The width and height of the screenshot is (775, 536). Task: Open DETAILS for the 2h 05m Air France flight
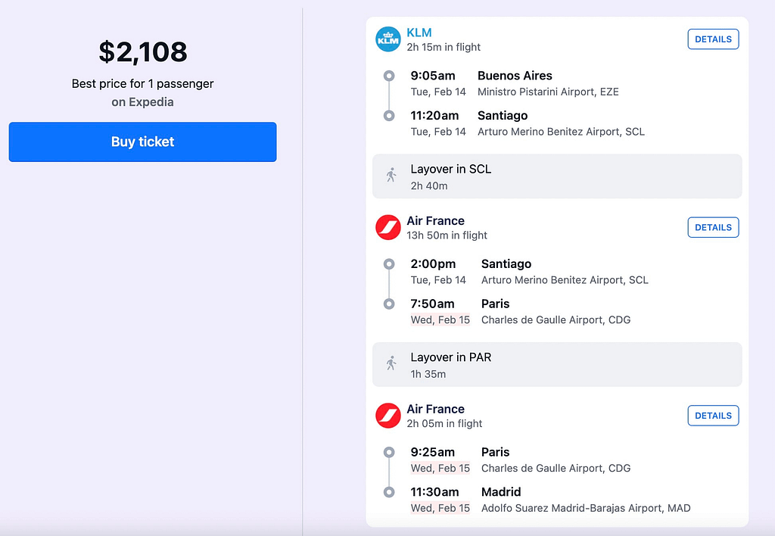point(713,416)
